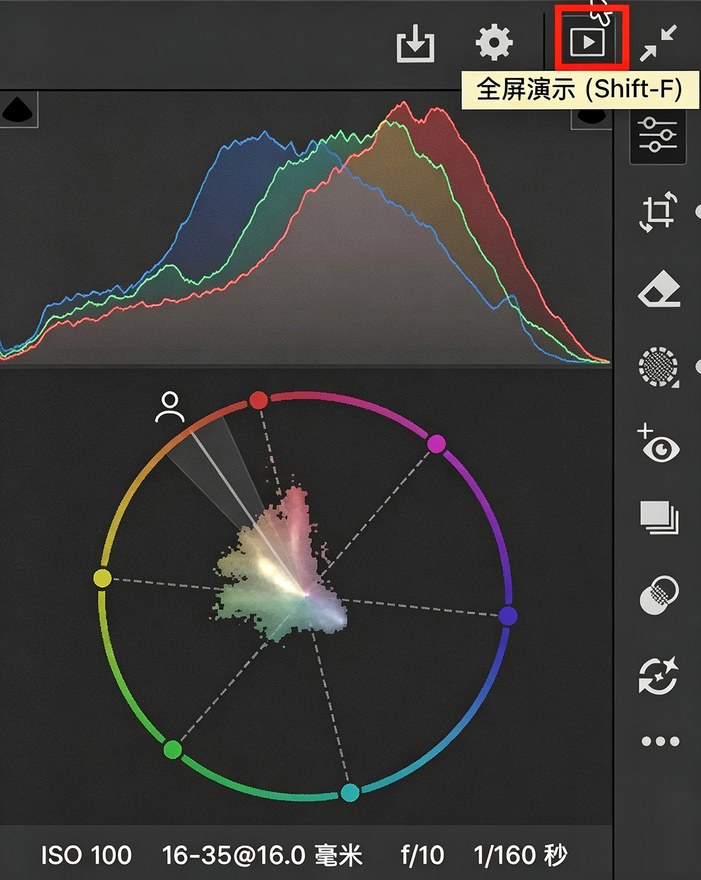The width and height of the screenshot is (701, 880).
Task: Select the Red Eye tool
Action: (x=658, y=443)
